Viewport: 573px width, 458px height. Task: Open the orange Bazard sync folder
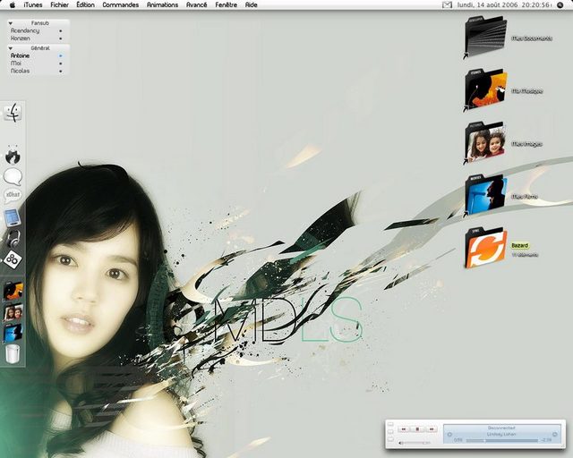(x=485, y=249)
